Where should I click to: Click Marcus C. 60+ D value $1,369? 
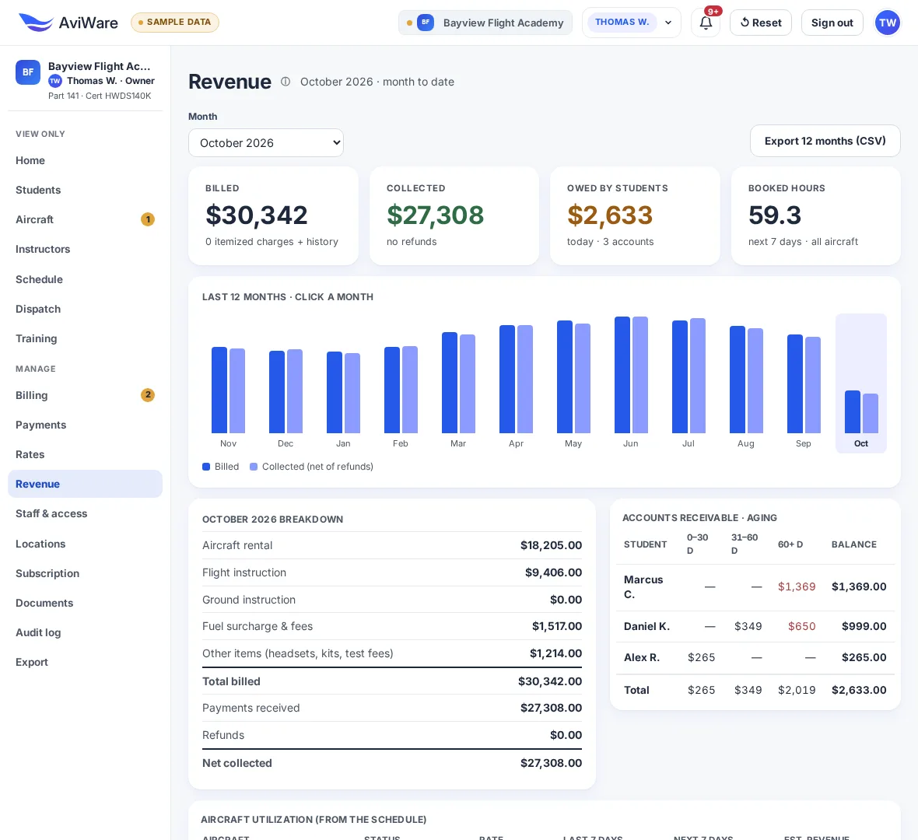pos(797,586)
